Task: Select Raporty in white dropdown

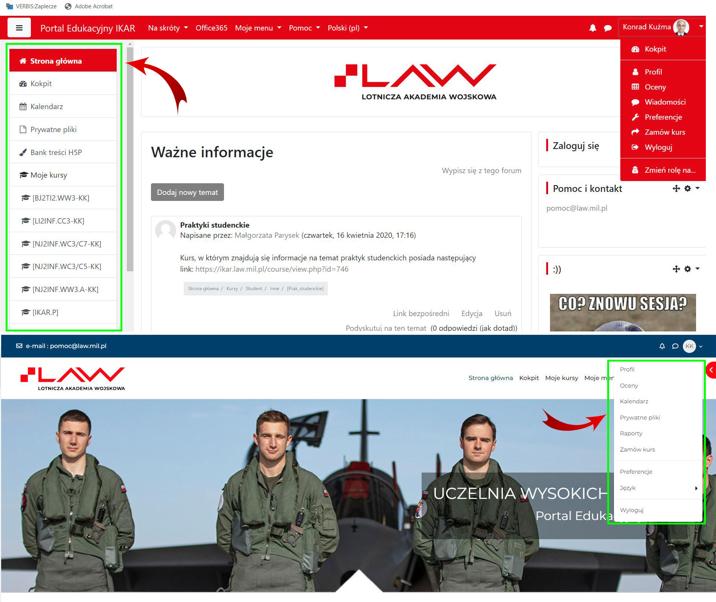Action: coord(658,433)
